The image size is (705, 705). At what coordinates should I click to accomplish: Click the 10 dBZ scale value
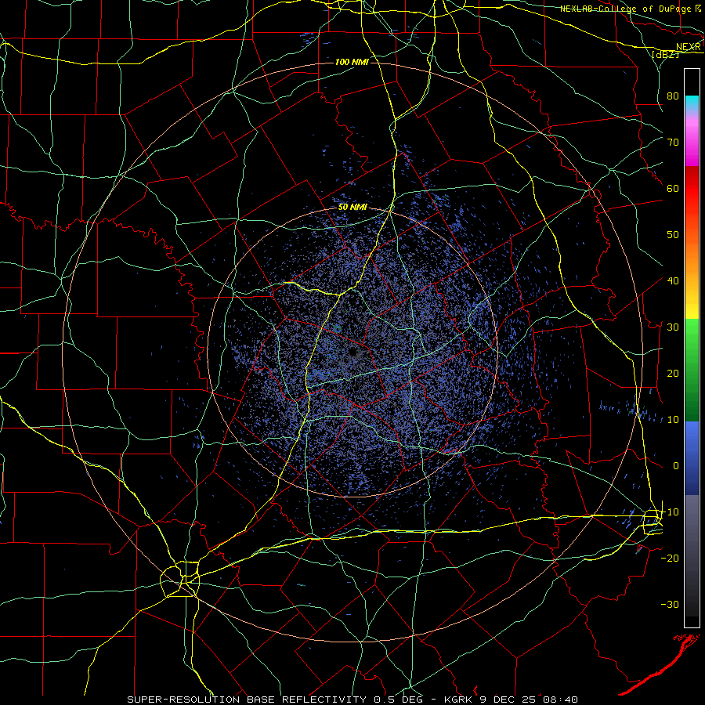[673, 420]
